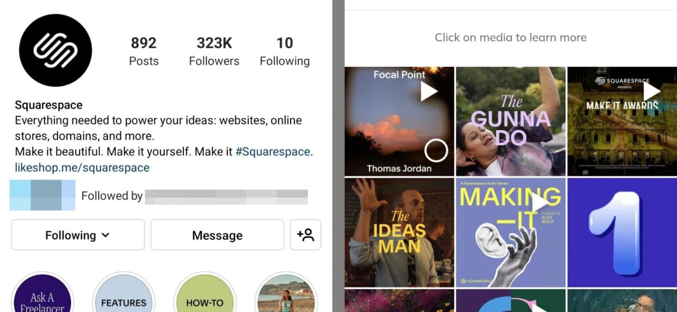Open the FEATURES story highlight
This screenshot has height=312, width=677.
pos(123,293)
